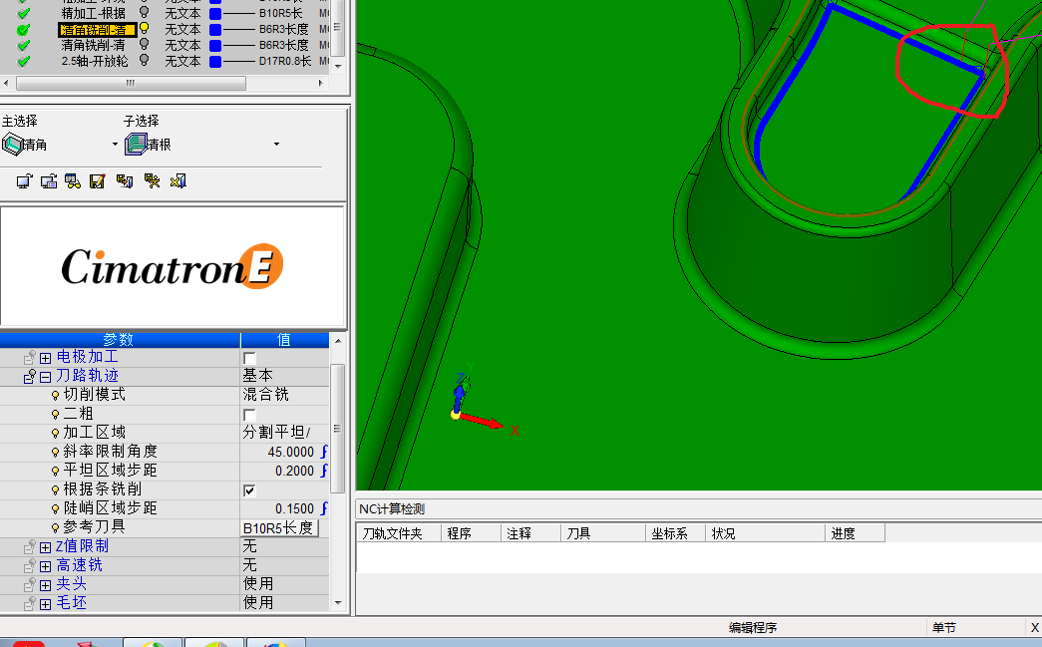This screenshot has width=1042, height=647.
Task: Click the lock icon left of 刀路轨迹
Action: coord(29,377)
